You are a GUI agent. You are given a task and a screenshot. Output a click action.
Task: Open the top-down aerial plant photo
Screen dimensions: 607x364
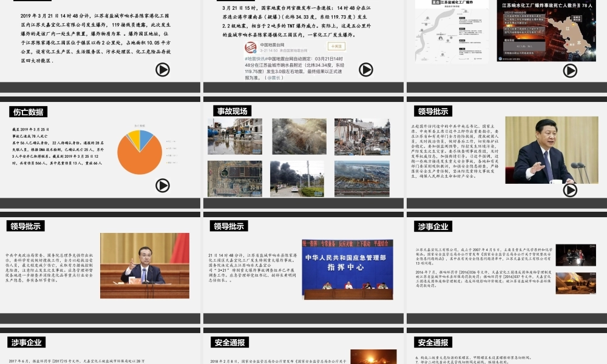pyautogui.click(x=234, y=179)
